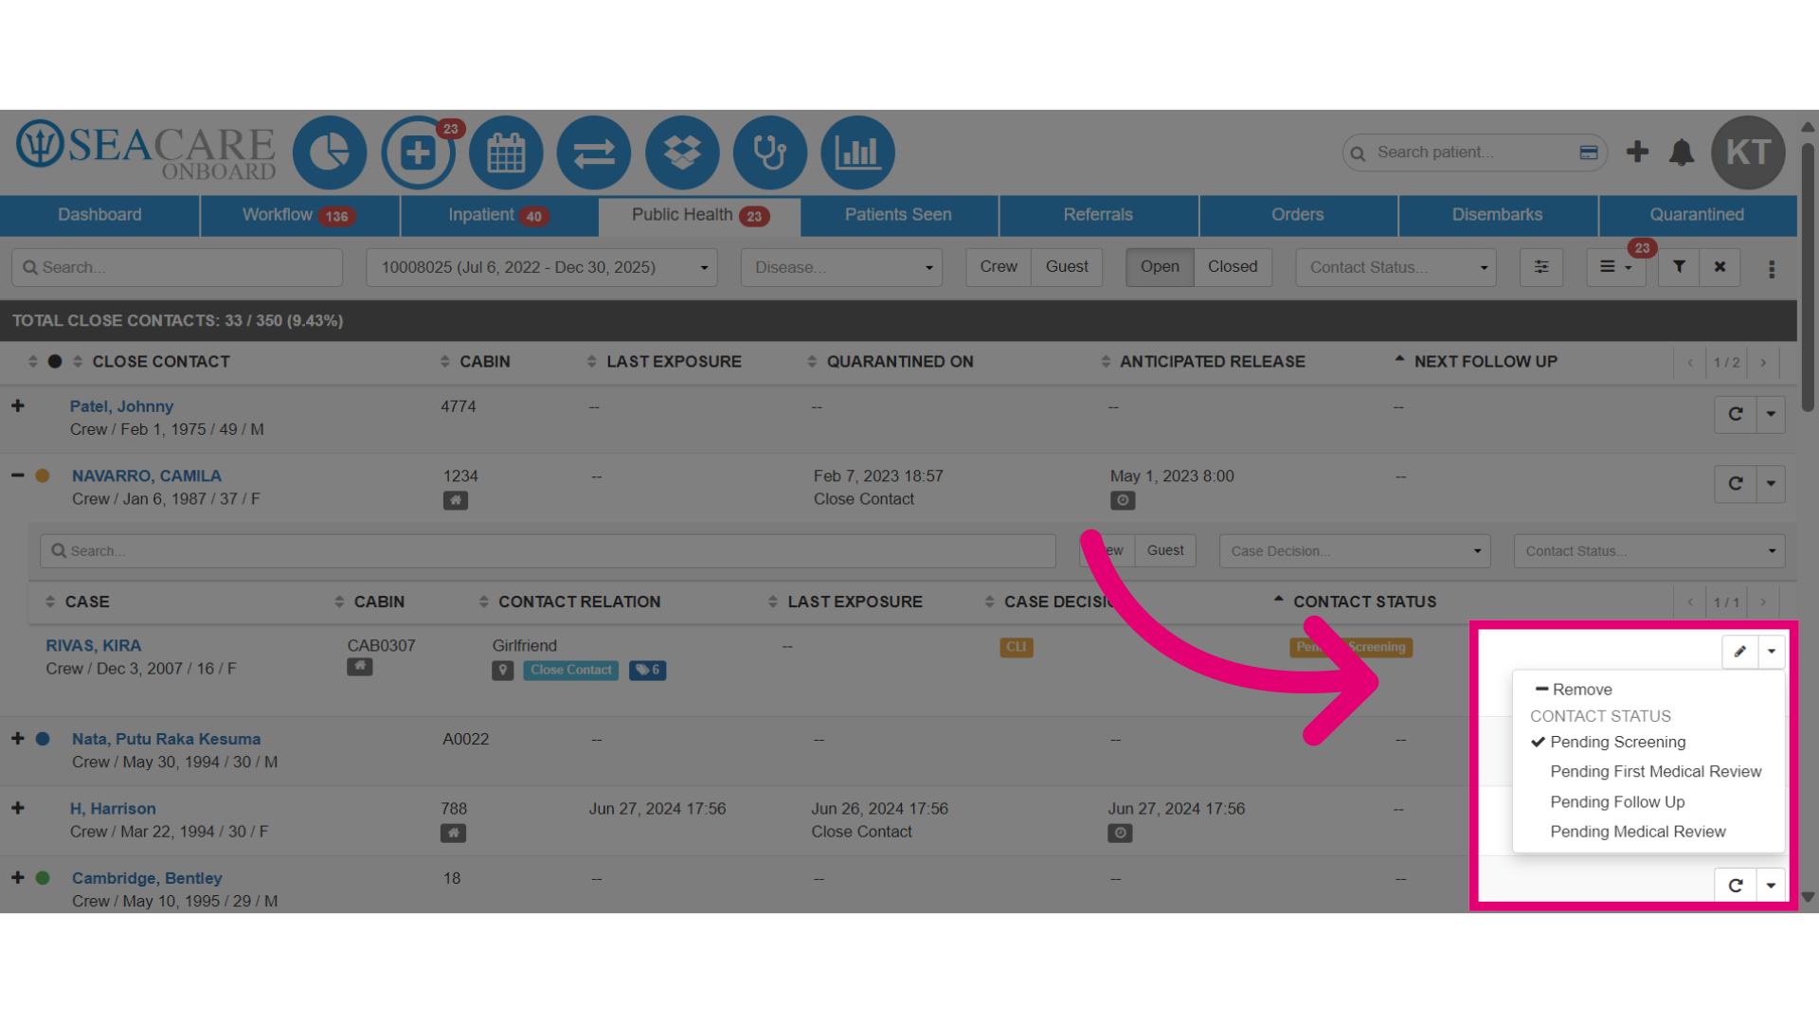Select Pending Medical Review status
The image size is (1819, 1023).
(1637, 832)
